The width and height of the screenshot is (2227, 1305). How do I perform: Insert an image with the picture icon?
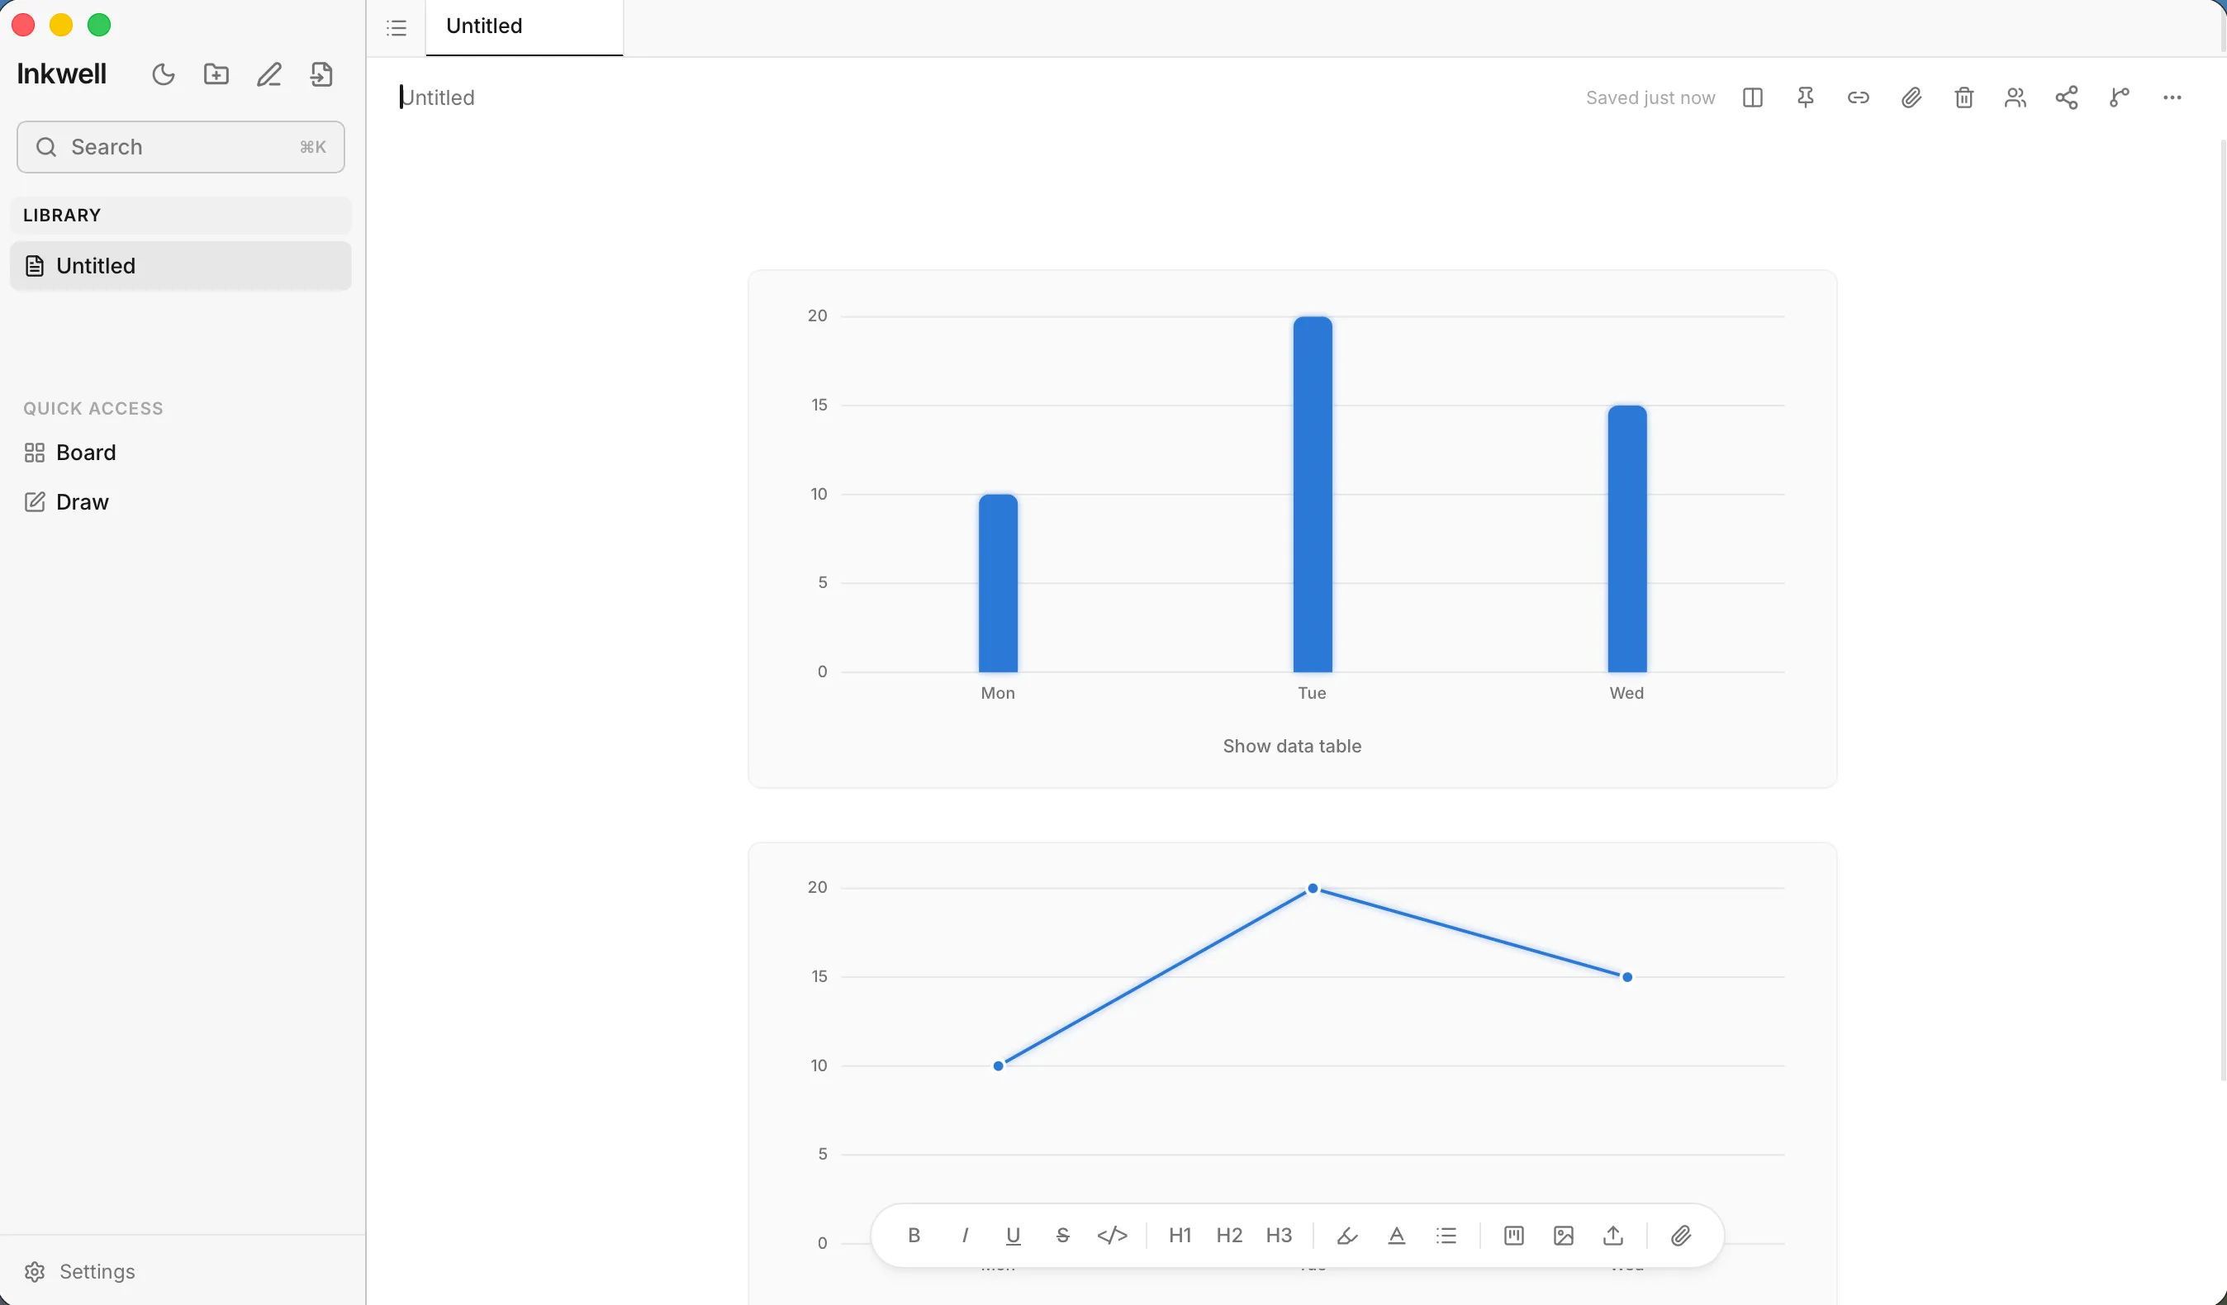1564,1235
